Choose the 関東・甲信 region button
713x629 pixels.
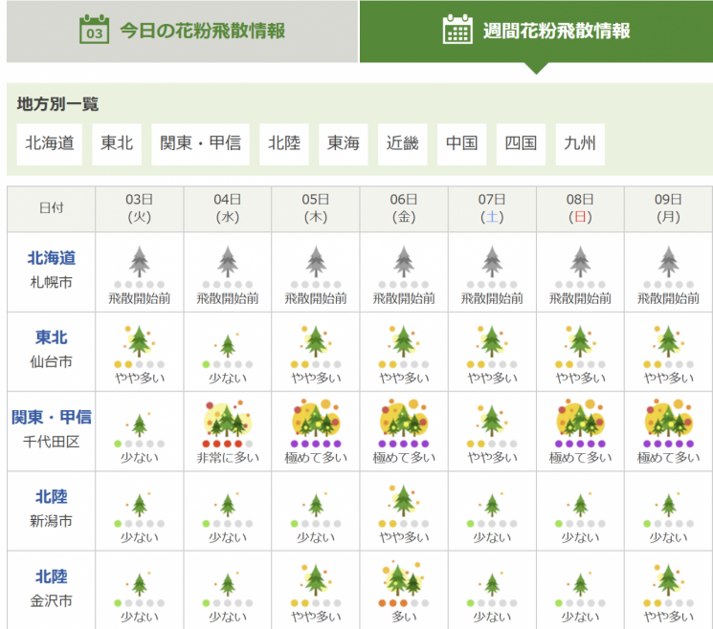pyautogui.click(x=201, y=143)
